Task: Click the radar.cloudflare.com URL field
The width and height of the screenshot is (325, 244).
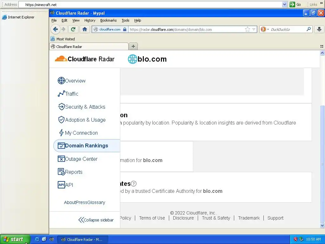Action: [x=187, y=30]
